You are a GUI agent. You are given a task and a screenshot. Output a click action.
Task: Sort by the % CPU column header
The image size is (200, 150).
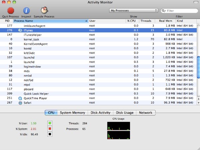[x=132, y=21]
